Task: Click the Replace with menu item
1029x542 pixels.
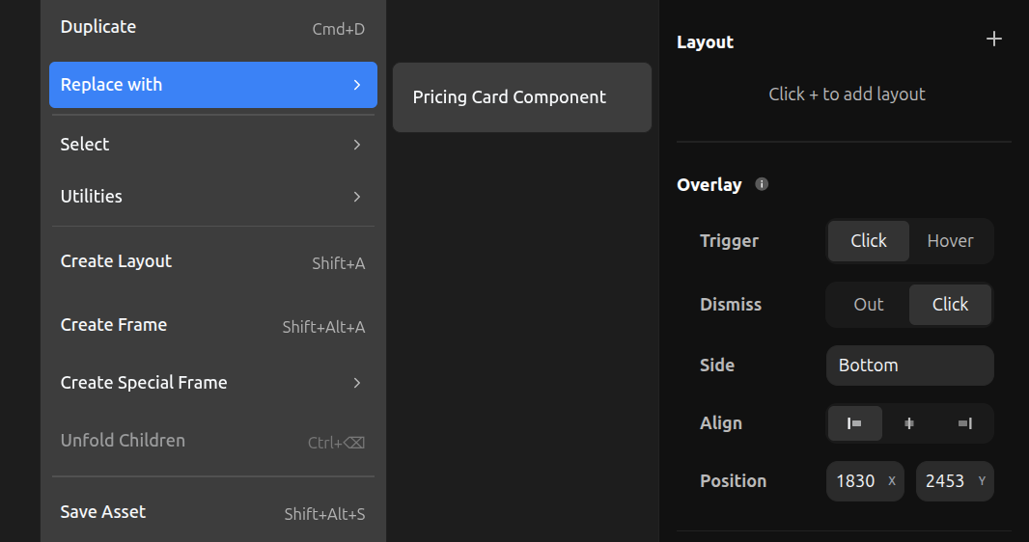Action: point(212,85)
